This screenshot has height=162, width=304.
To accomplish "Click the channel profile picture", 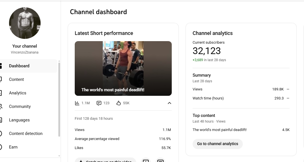I will (25, 23).
